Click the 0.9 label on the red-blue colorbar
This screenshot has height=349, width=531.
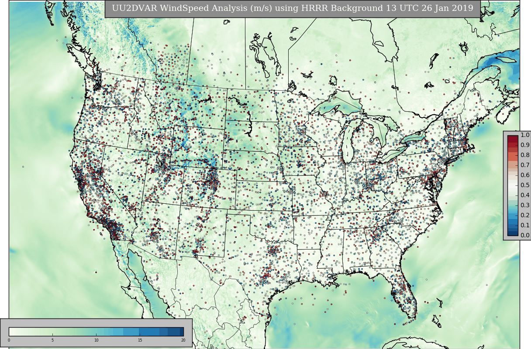(x=525, y=145)
